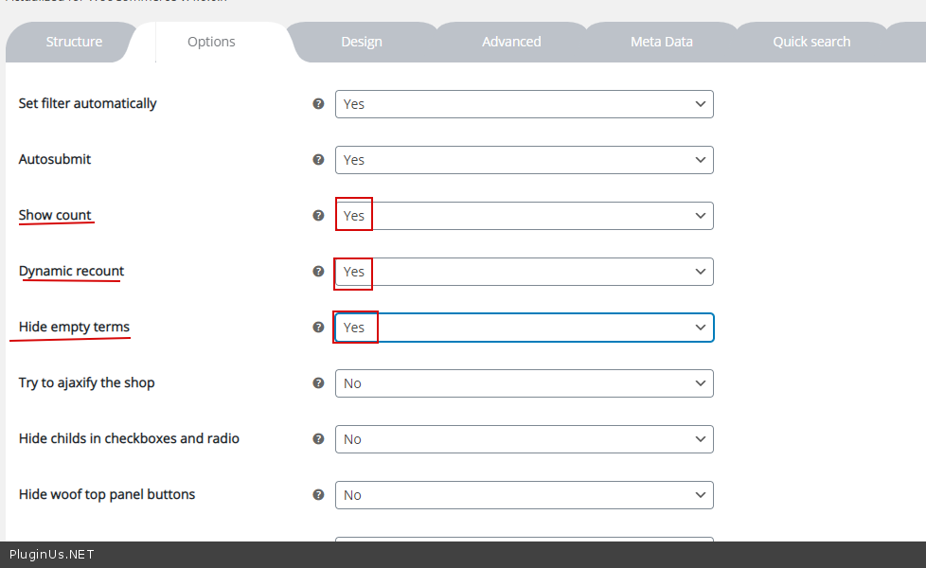The width and height of the screenshot is (926, 568).
Task: Select the Meta Data tab
Action: (661, 42)
